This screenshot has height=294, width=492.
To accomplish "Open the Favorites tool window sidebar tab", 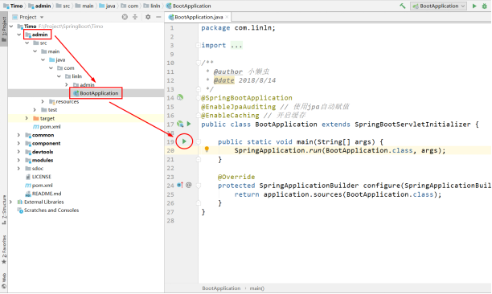I will click(x=4, y=250).
